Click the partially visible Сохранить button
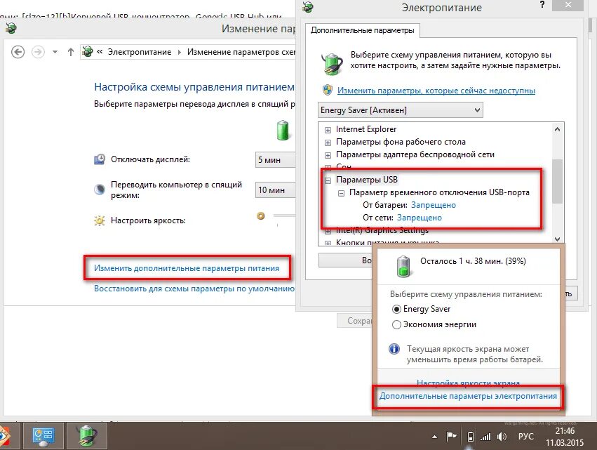Viewport: 597px width, 450px height. [x=355, y=321]
